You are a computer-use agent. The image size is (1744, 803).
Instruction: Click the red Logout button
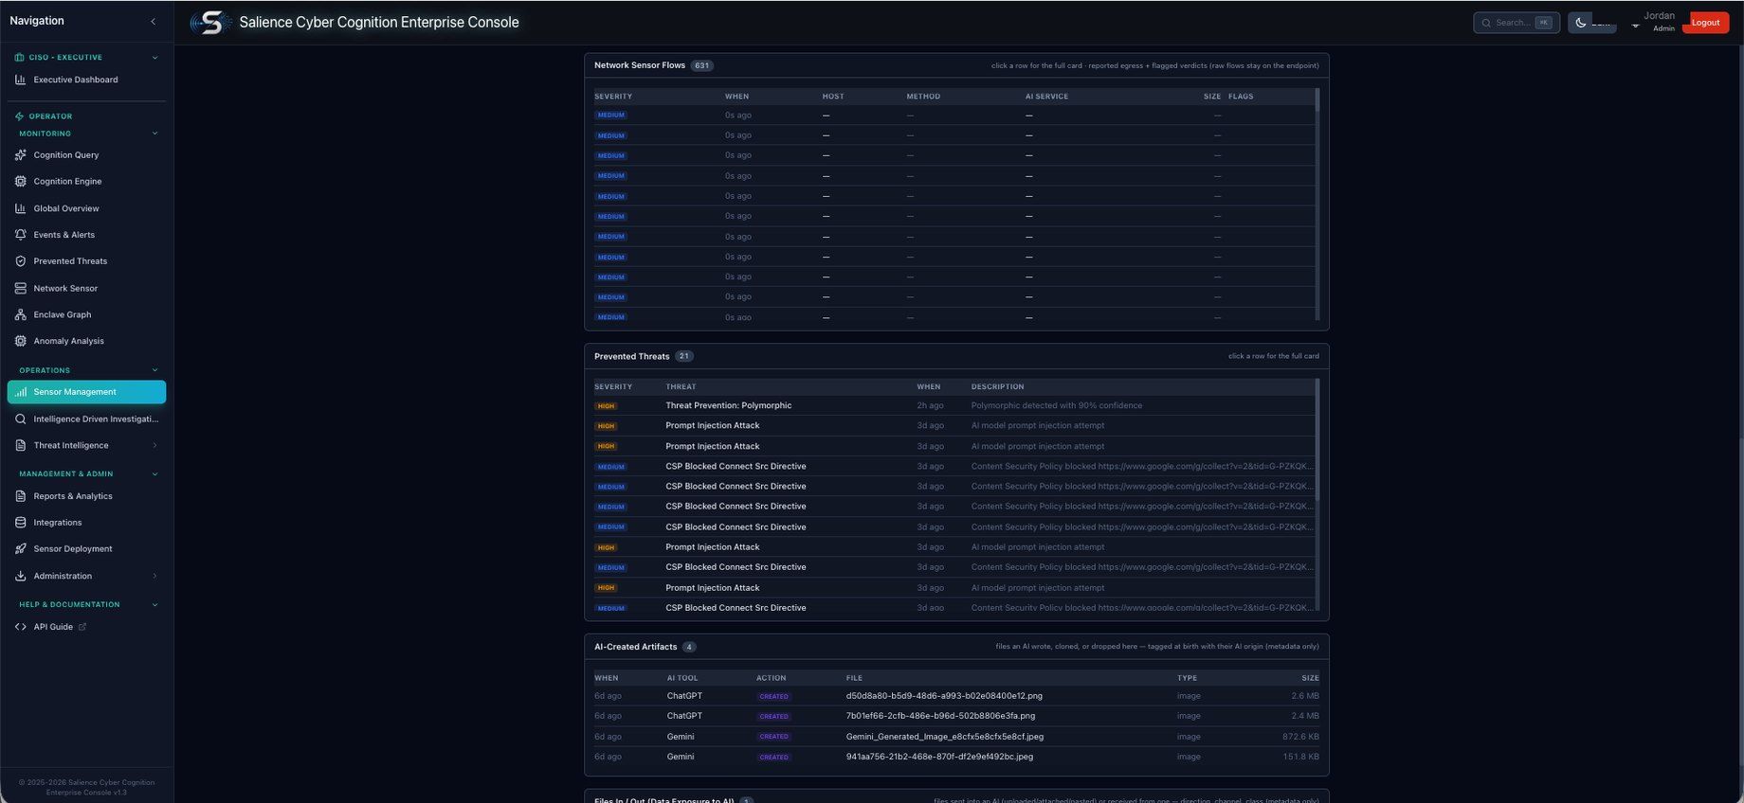coord(1705,23)
